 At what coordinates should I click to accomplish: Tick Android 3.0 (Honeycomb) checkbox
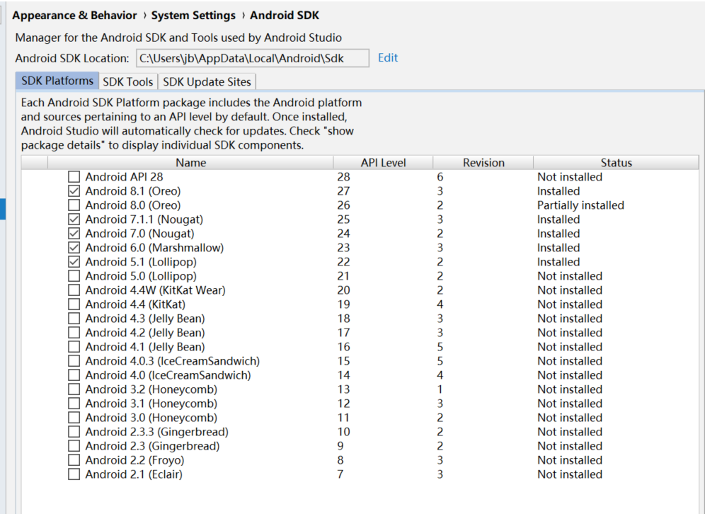(74, 418)
